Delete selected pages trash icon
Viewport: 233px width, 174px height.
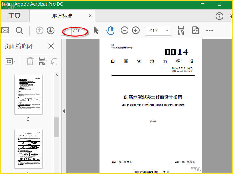coord(30,61)
